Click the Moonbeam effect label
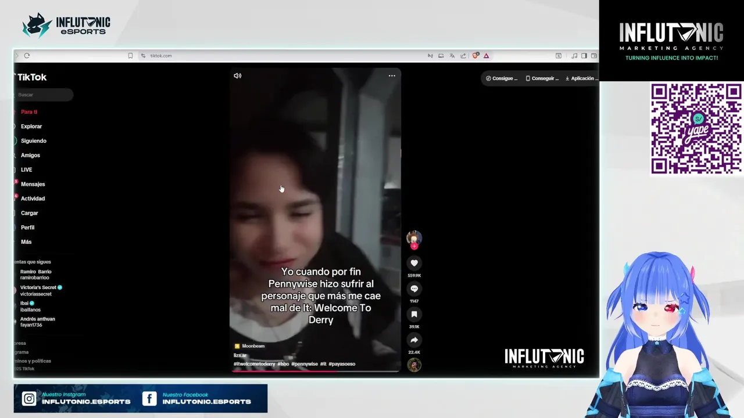 249,346
